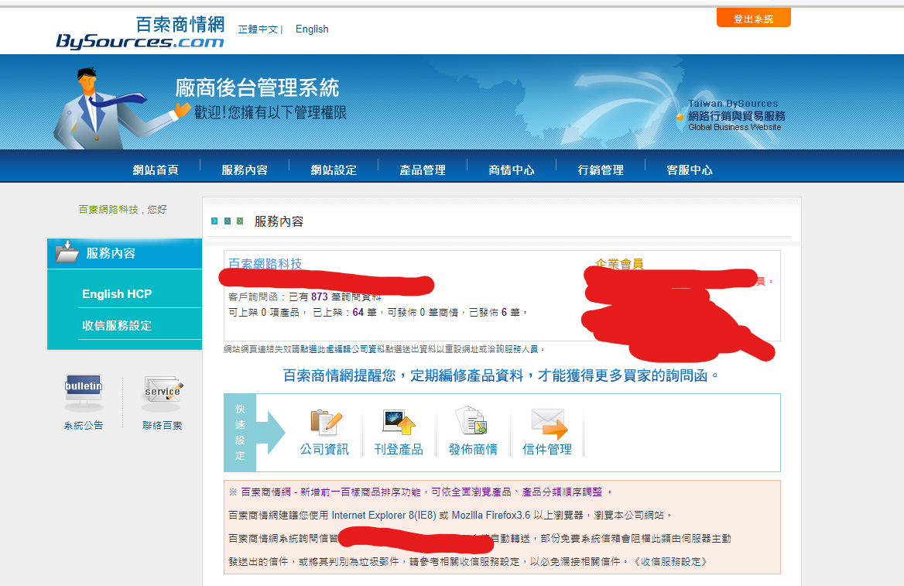Click the 廠商後台管理系統 banner title
904x586 pixels.
pos(257,87)
